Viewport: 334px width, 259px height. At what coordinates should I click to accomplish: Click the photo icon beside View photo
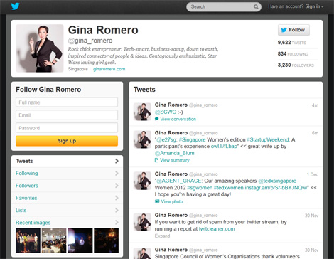(x=157, y=201)
